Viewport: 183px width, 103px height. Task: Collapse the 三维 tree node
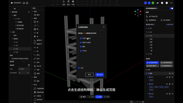(x=11, y=32)
